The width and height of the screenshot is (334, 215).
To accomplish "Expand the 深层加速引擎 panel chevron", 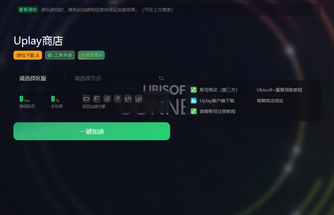I will click(162, 102).
